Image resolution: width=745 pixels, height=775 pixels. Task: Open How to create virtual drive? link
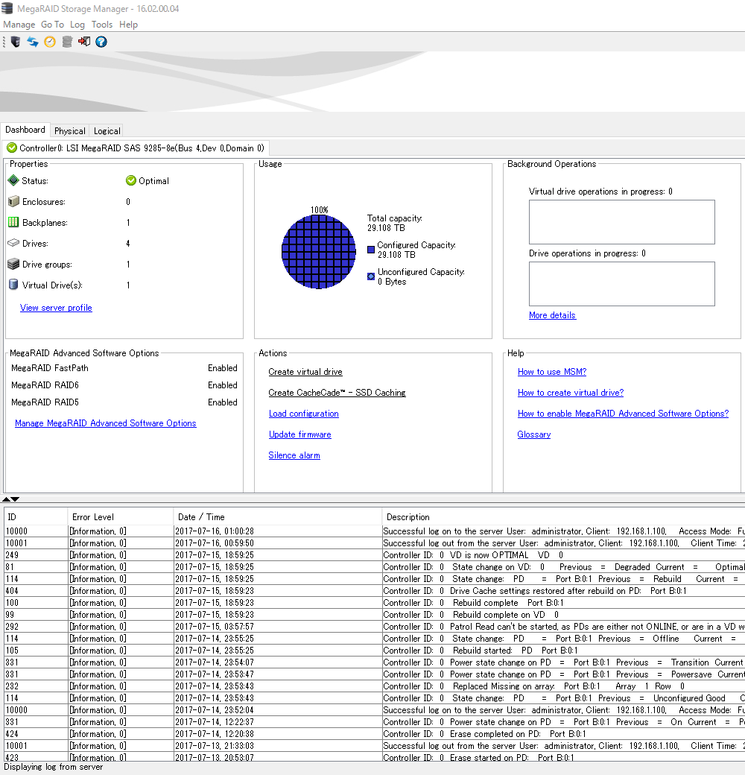(x=571, y=393)
